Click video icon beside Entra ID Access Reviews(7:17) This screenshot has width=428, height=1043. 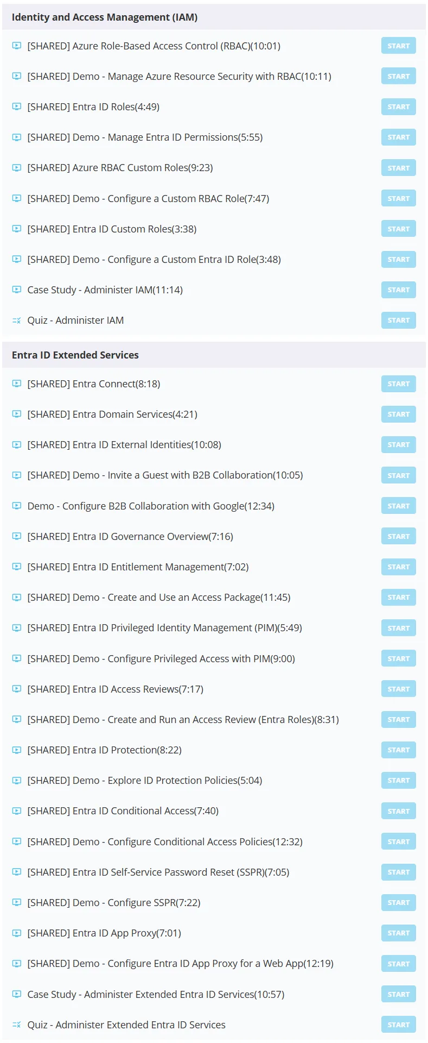tap(16, 689)
